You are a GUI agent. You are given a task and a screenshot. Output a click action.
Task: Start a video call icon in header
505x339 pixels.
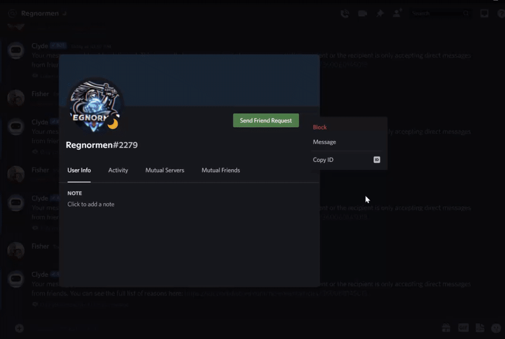pyautogui.click(x=362, y=14)
